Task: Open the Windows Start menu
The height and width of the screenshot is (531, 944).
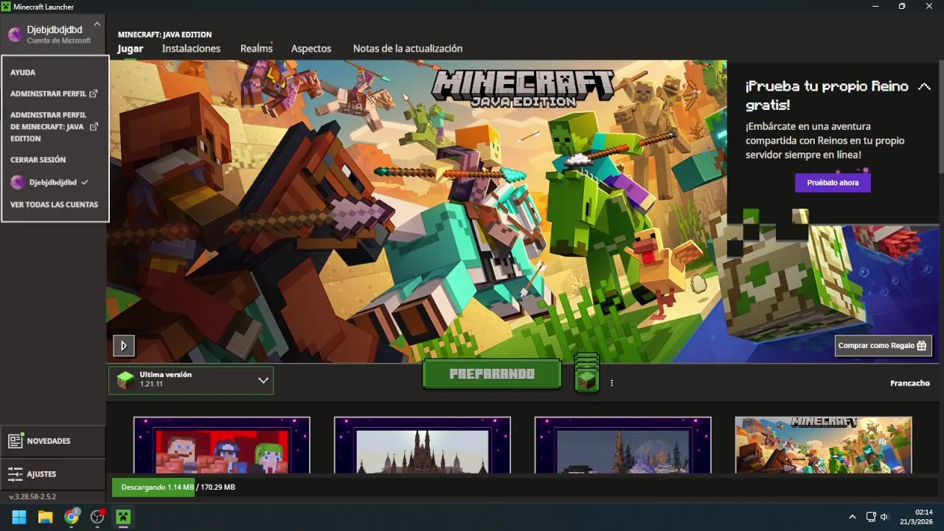Action: point(18,517)
